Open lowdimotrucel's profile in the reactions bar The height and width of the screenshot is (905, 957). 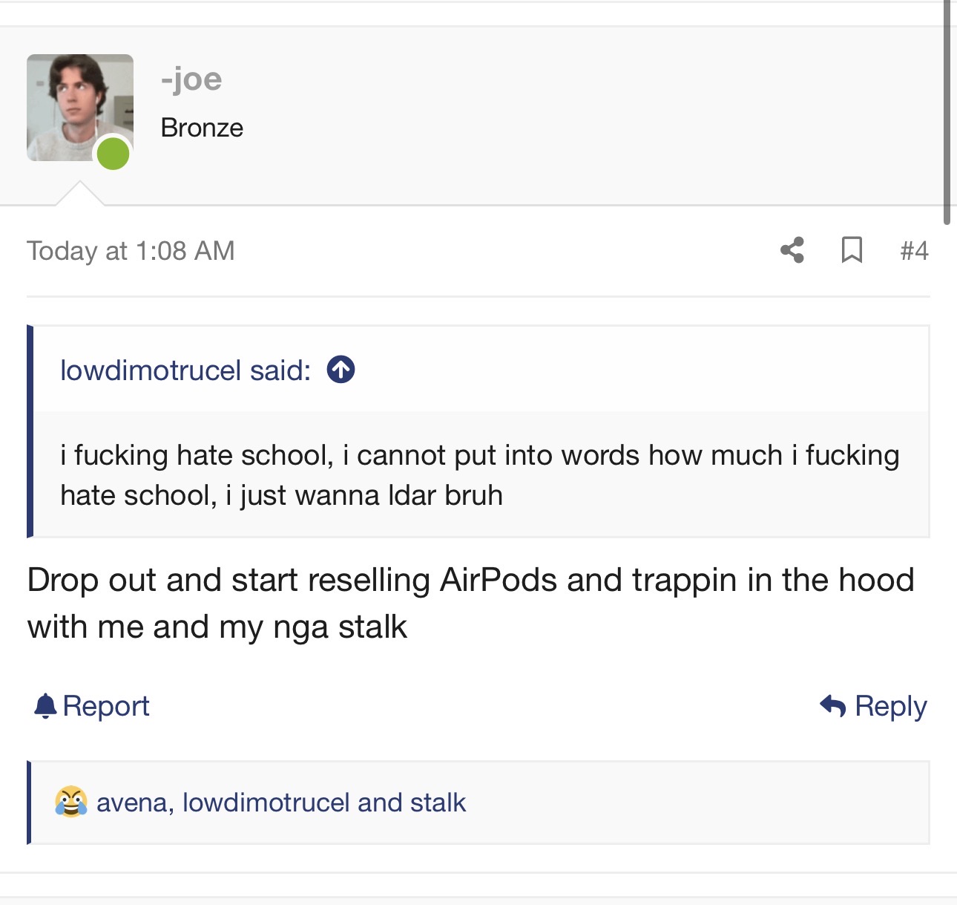(266, 803)
